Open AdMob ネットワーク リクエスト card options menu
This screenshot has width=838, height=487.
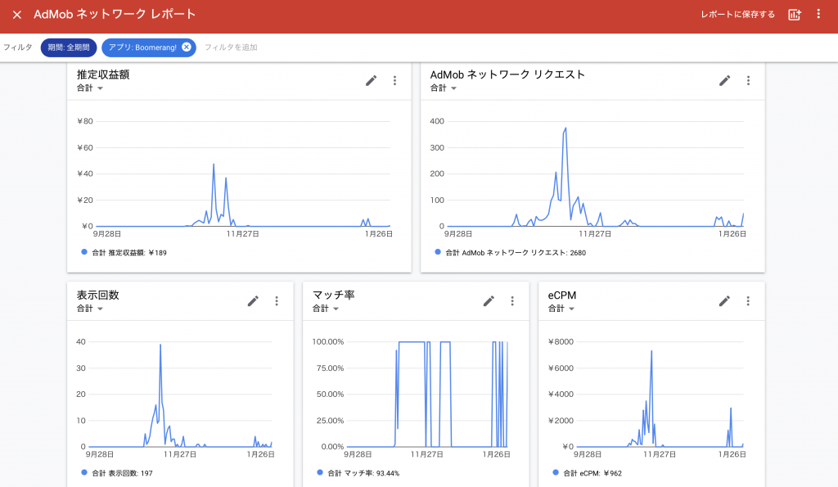(x=748, y=81)
